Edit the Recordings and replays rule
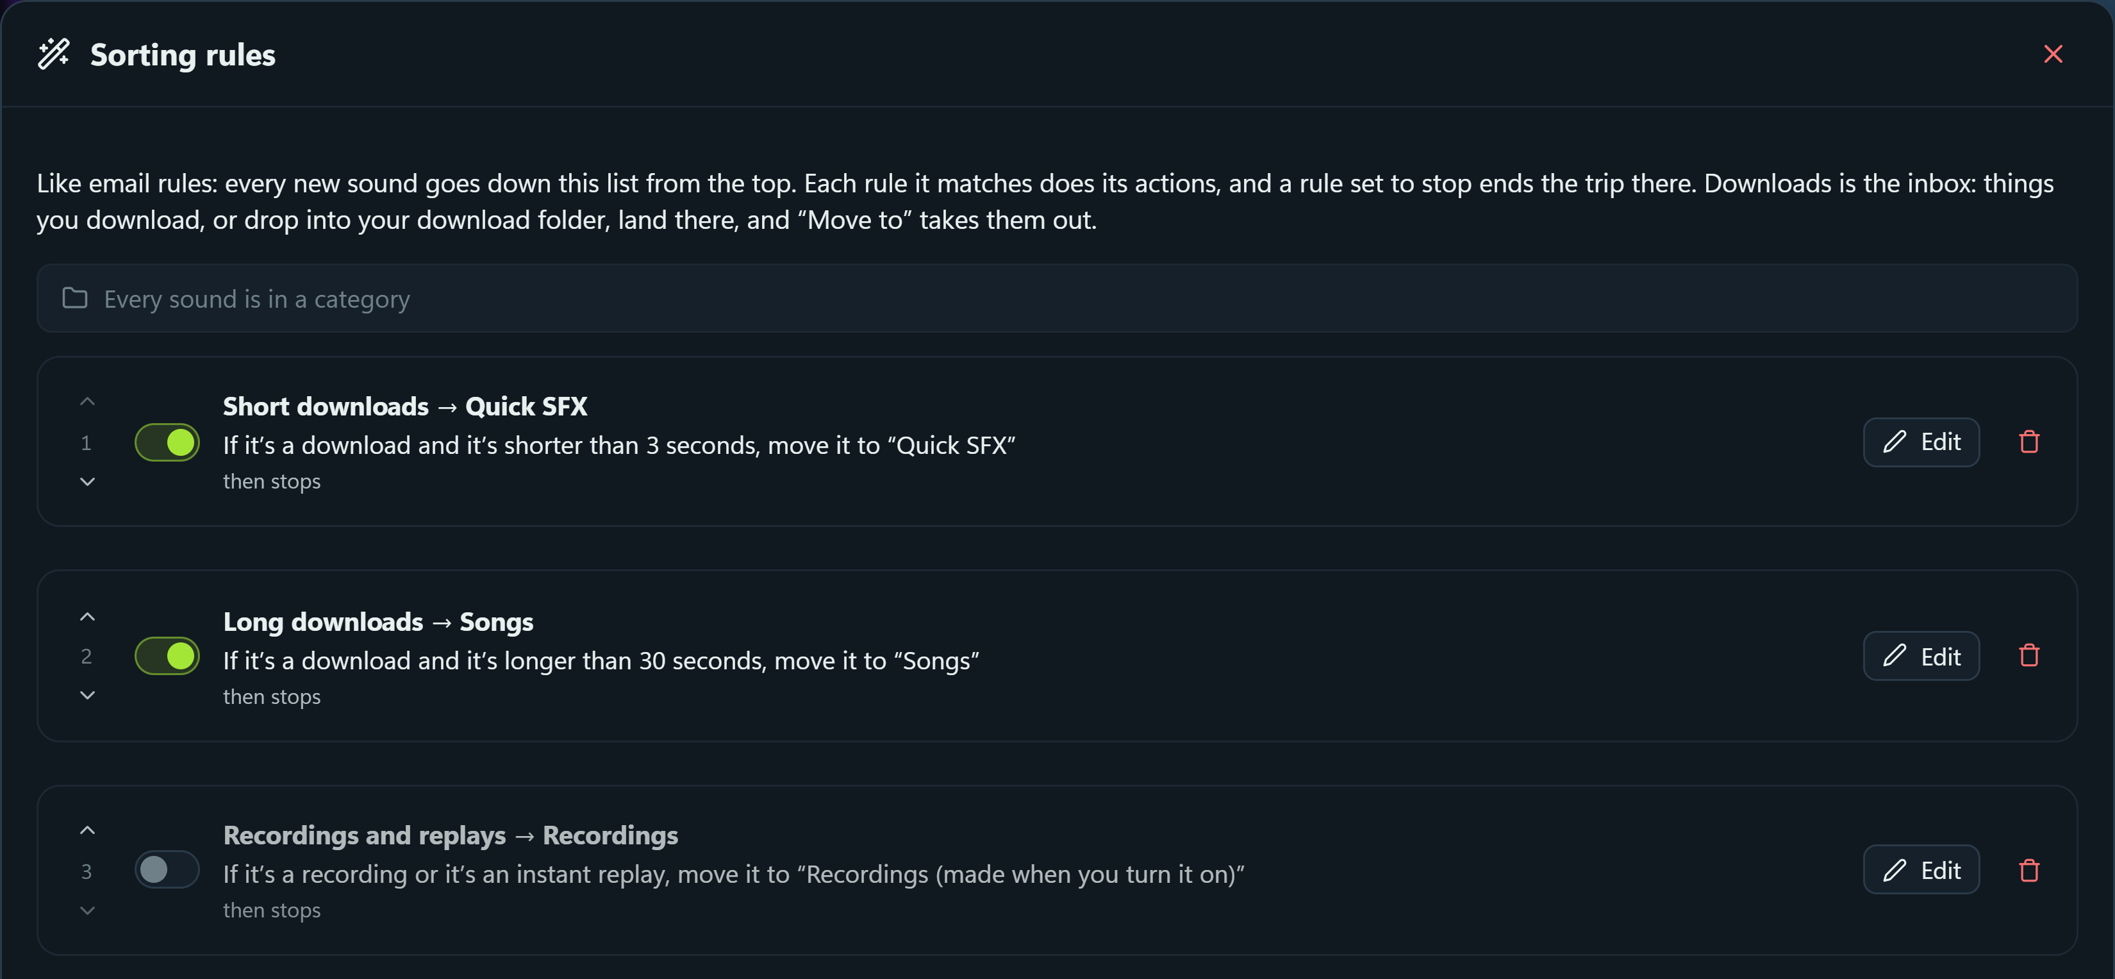2115x979 pixels. (x=1920, y=870)
